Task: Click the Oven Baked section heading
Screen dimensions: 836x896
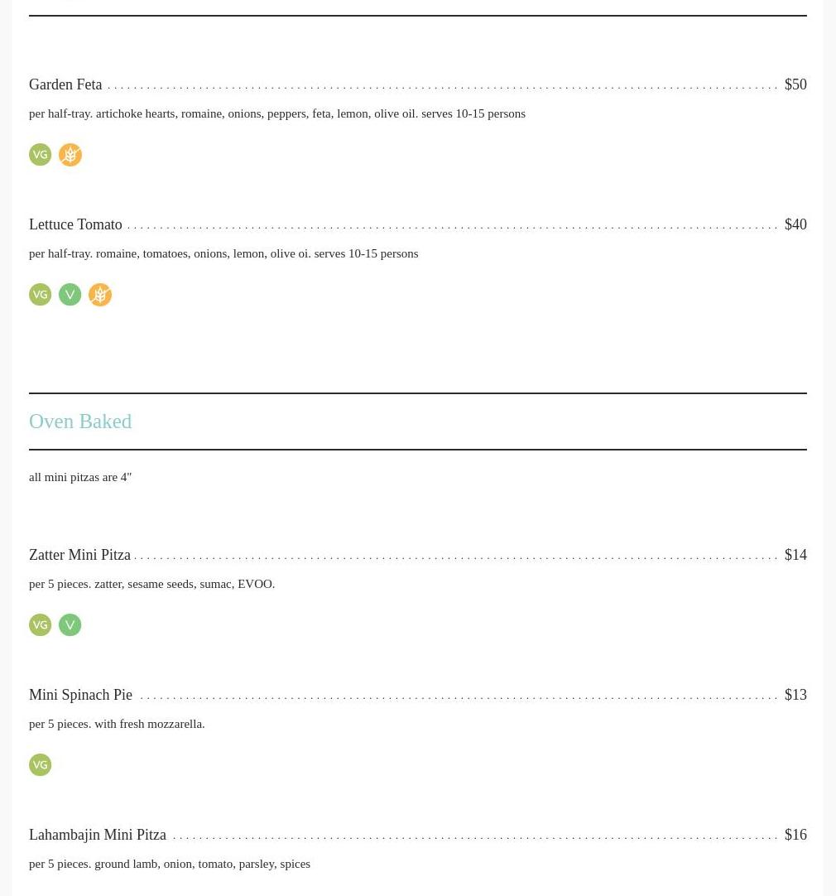Action: [x=80, y=422]
